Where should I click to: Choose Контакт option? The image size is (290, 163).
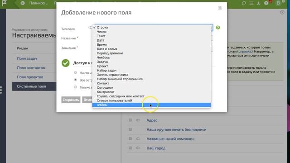(151, 83)
